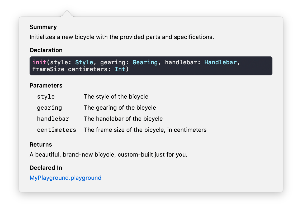
Task: Select the Gearing type in the declaration
Action: tap(145, 62)
